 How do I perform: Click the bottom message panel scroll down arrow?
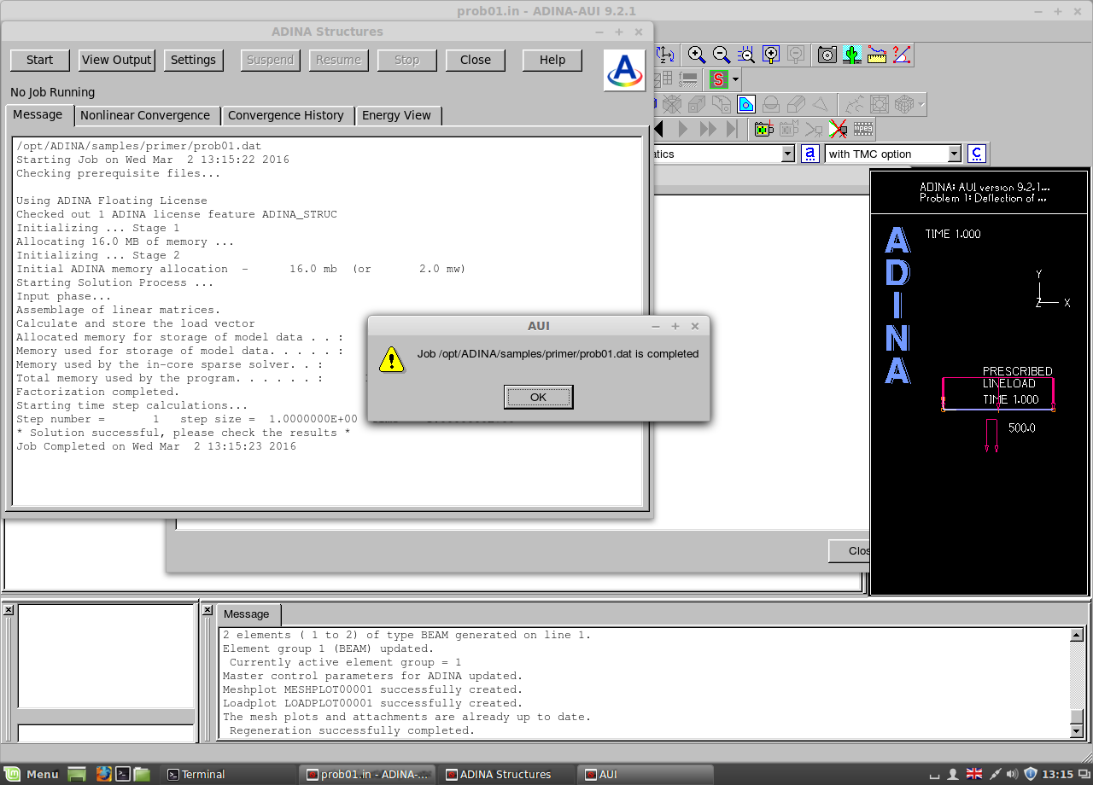1077,731
